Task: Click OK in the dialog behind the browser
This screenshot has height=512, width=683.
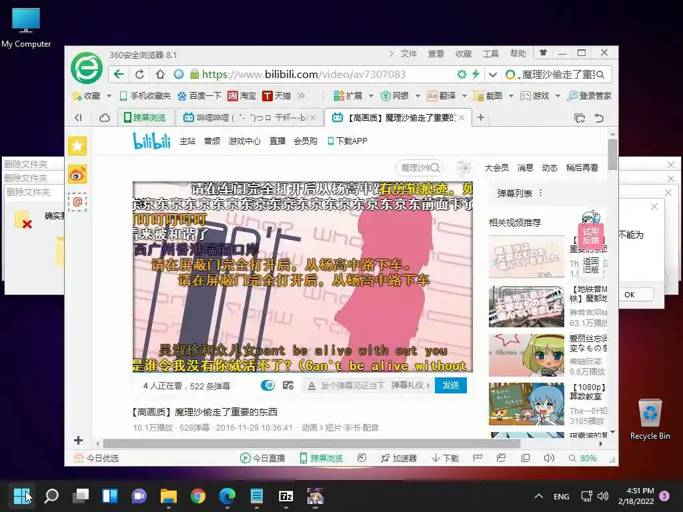Action: click(x=630, y=295)
